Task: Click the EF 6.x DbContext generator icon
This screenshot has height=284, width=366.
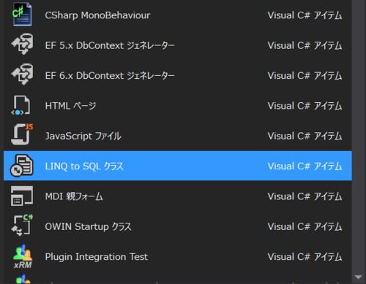Action: (x=22, y=74)
